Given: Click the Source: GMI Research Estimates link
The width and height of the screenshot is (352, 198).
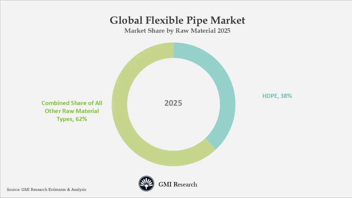Looking at the screenshot, I should point(47,189).
